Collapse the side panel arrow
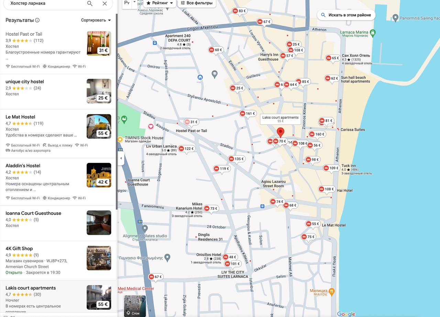Screen dimensions: 440x317 coord(121,158)
